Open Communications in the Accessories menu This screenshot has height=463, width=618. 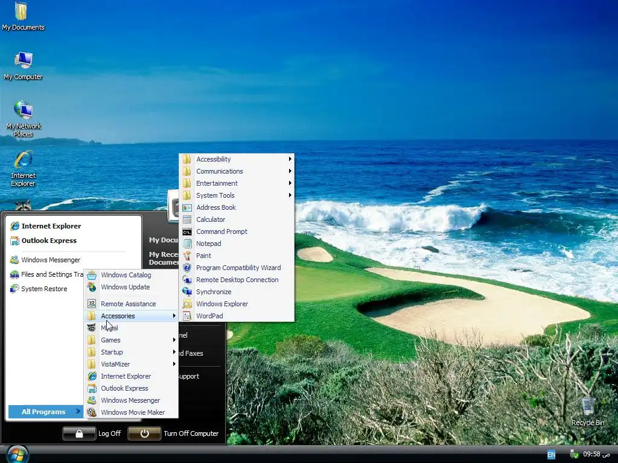(x=237, y=171)
